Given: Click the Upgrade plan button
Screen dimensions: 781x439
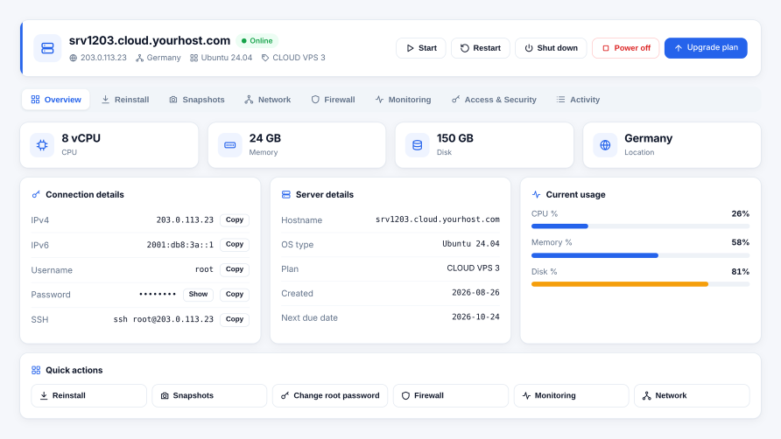Looking at the screenshot, I should pos(706,48).
